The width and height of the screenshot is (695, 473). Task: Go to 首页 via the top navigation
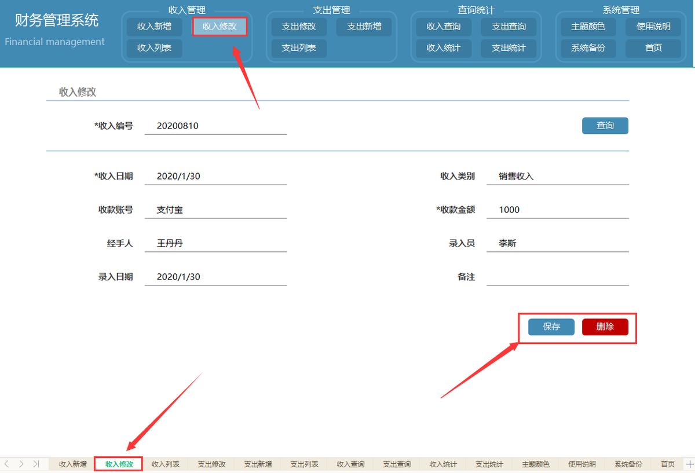point(653,48)
